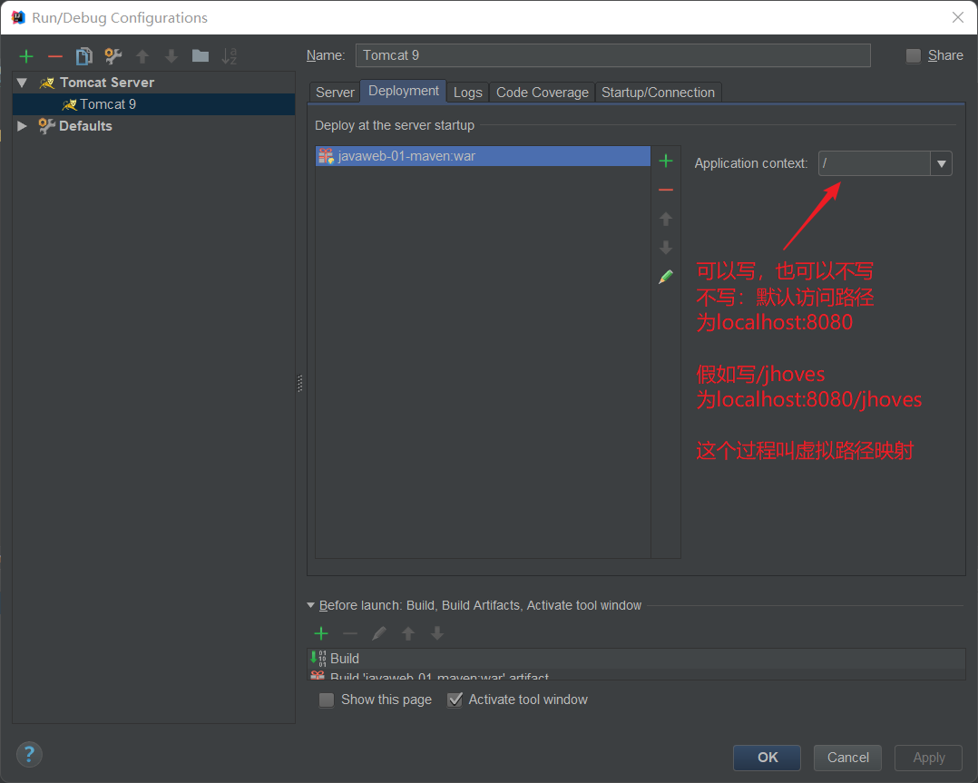Click in the Name field containing Tomcat 9
The image size is (978, 783).
pyautogui.click(x=612, y=55)
